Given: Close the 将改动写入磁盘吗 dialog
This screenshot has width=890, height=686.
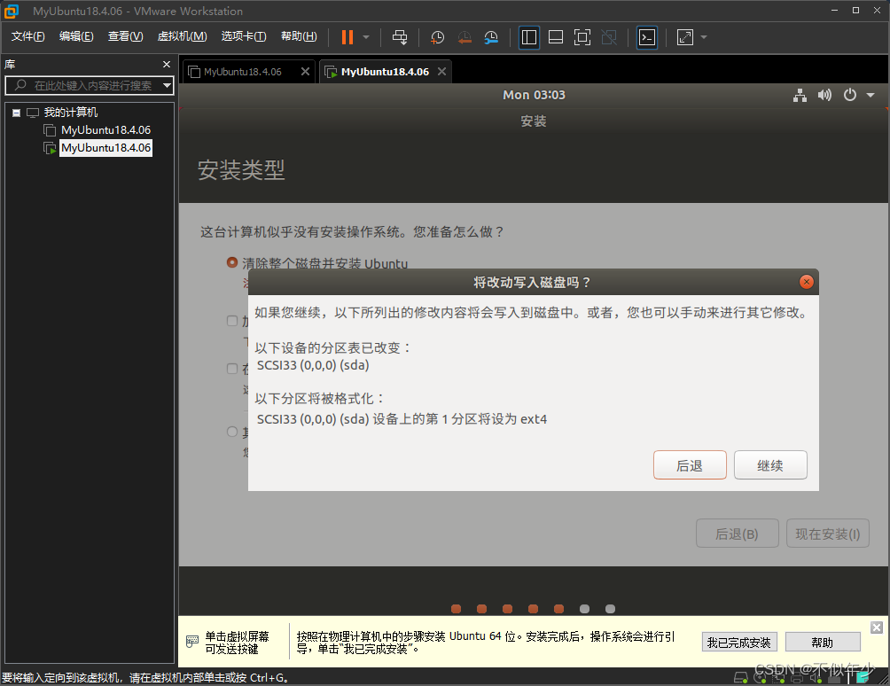Looking at the screenshot, I should pos(806,282).
